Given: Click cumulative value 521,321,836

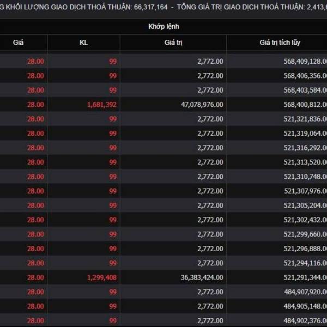Looking at the screenshot, I should point(305,119).
